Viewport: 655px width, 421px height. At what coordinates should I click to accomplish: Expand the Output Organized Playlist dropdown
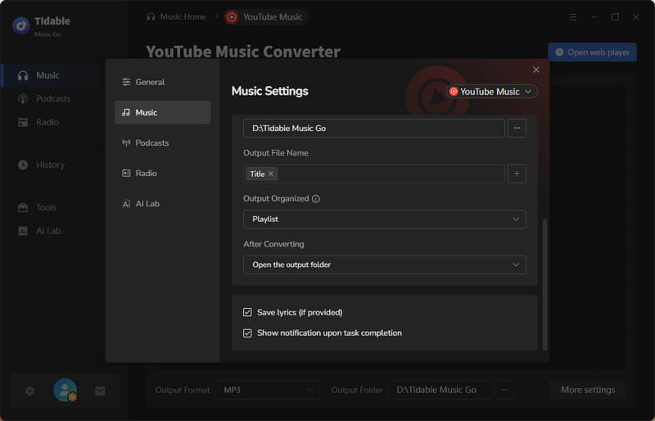point(384,219)
